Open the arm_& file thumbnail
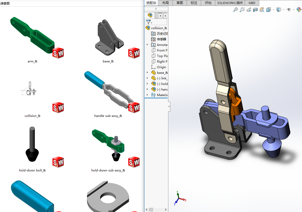 32,35
